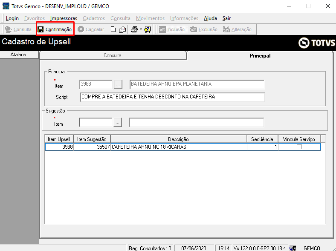Click the Sugestão Item code field

tap(96, 122)
